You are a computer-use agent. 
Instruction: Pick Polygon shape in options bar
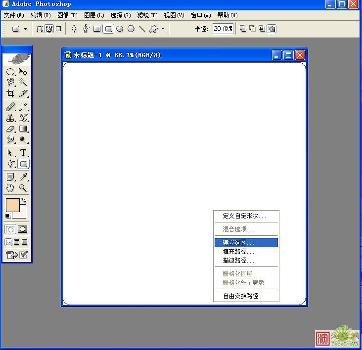tap(131, 29)
